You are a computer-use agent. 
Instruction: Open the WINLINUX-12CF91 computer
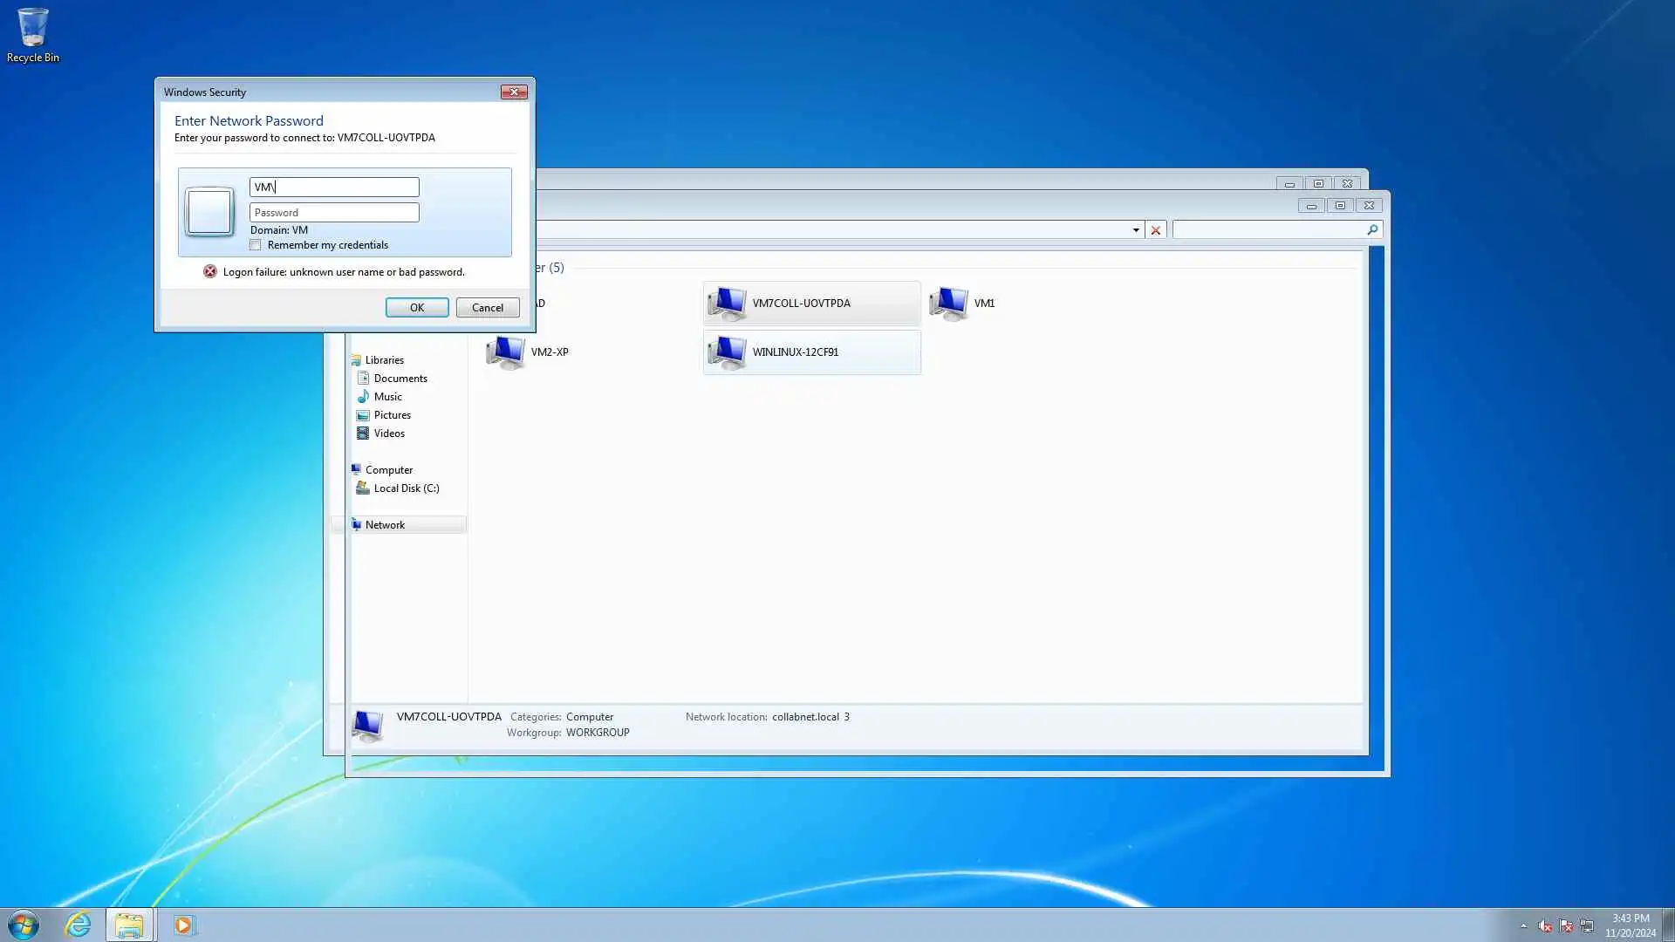(726, 352)
